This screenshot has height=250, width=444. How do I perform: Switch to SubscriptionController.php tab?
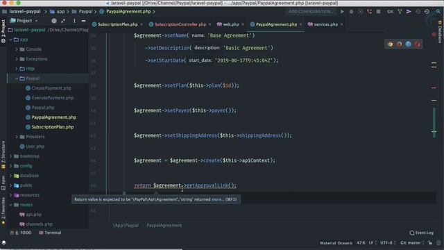click(x=180, y=24)
